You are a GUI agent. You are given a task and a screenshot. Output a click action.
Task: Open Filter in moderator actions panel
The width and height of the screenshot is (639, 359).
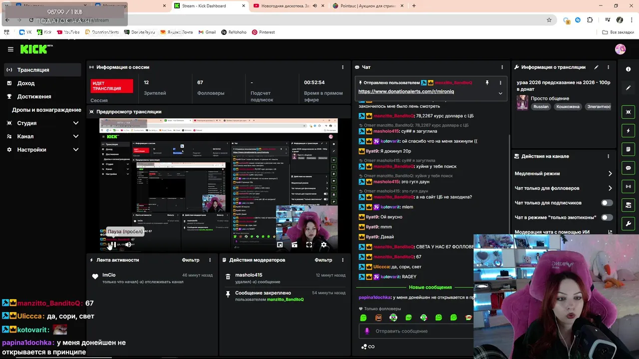pos(323,260)
